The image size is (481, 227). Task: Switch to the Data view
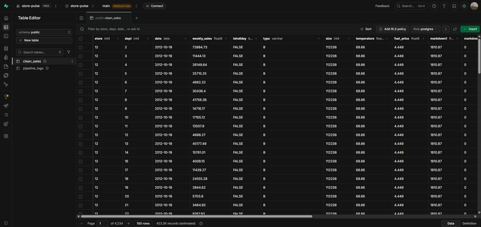[451, 223]
